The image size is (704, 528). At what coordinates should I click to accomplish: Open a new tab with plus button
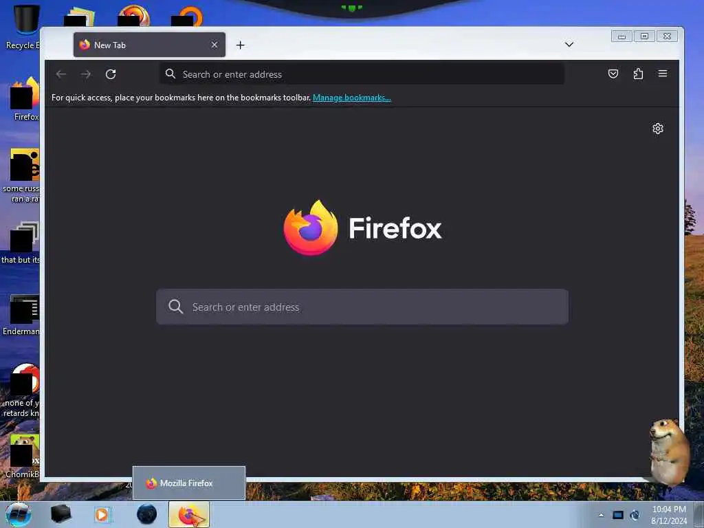click(x=240, y=45)
